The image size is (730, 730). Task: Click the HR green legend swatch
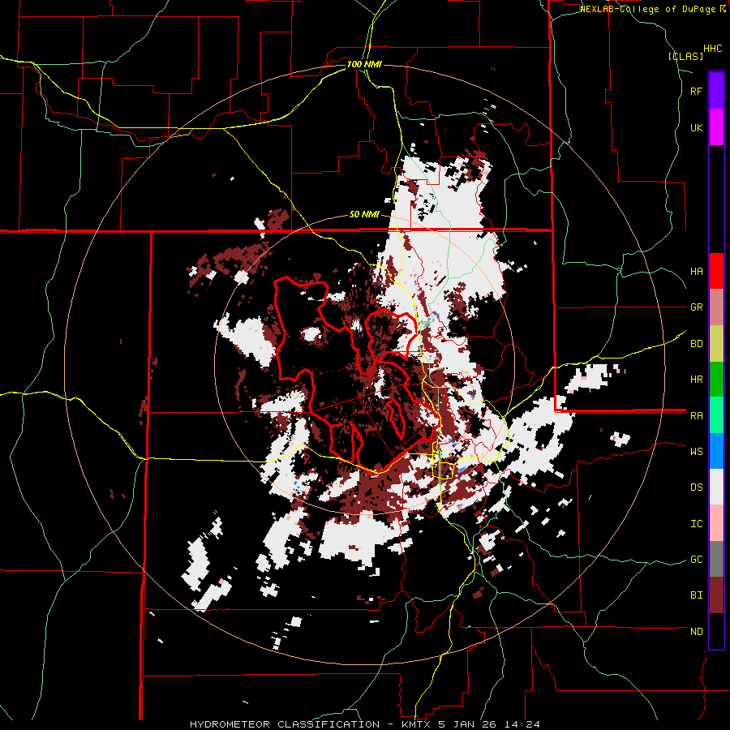point(716,380)
